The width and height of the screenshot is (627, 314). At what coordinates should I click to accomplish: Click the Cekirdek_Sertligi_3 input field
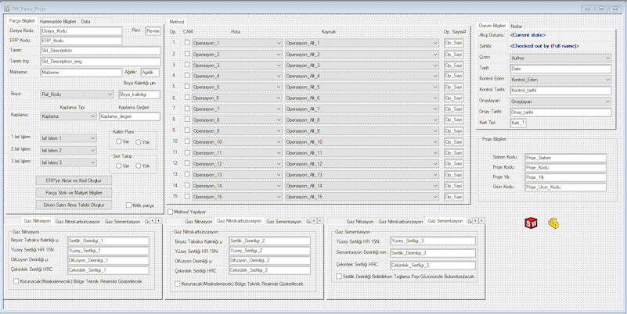click(x=433, y=266)
